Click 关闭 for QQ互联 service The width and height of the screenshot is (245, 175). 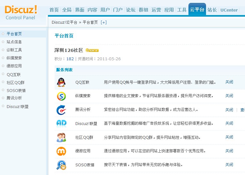pyautogui.click(x=229, y=82)
